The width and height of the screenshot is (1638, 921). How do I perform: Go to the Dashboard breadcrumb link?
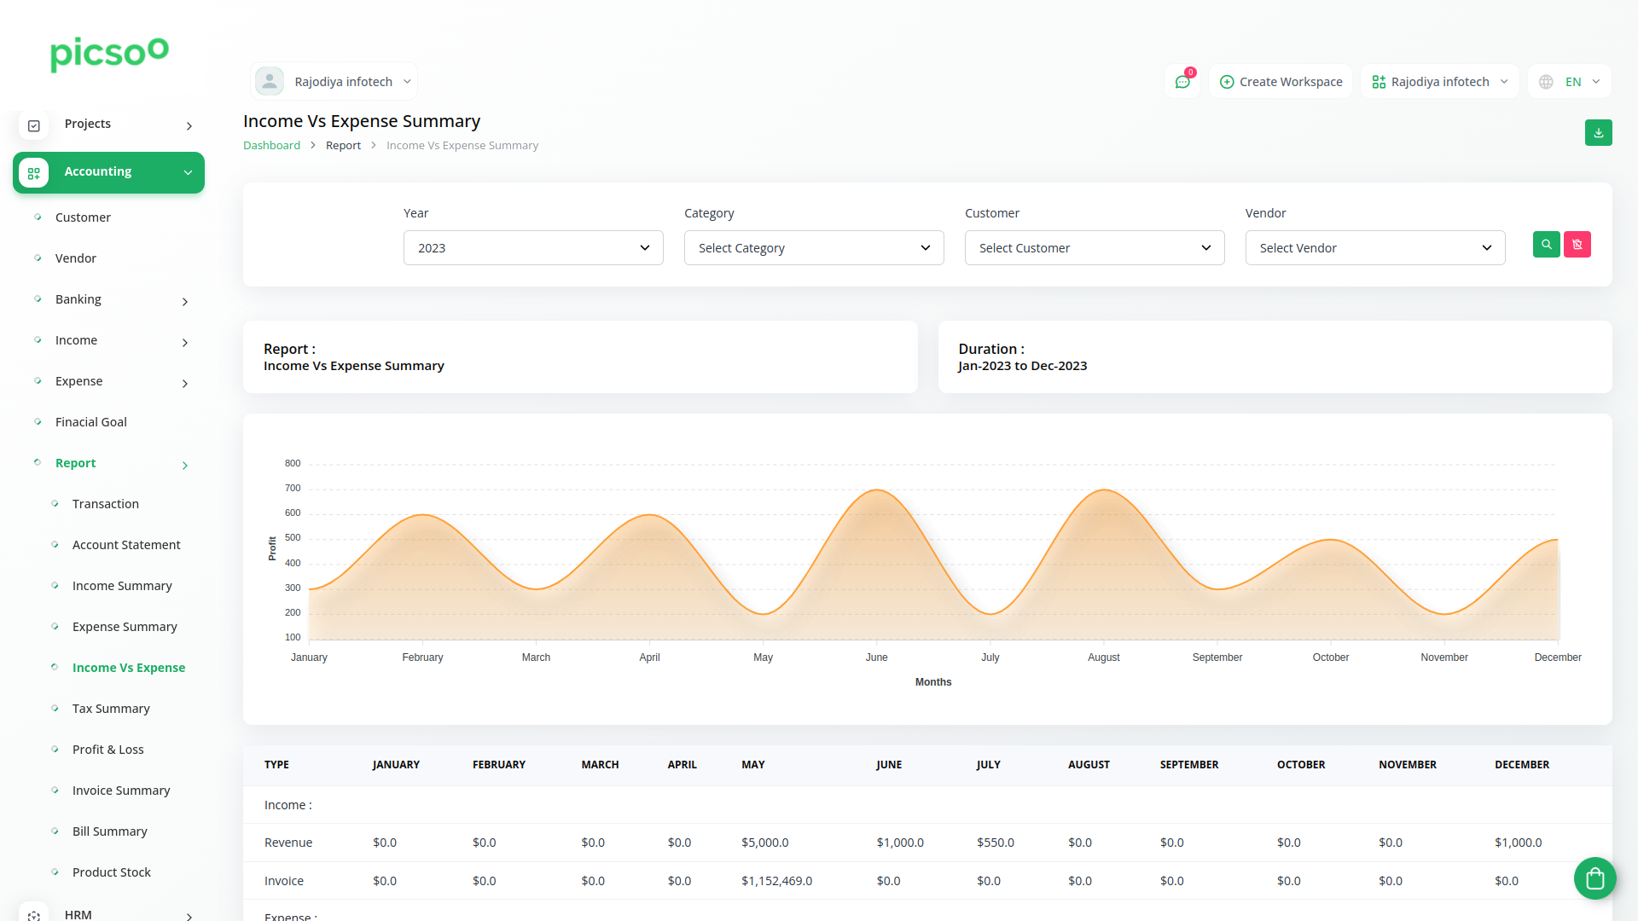point(271,146)
